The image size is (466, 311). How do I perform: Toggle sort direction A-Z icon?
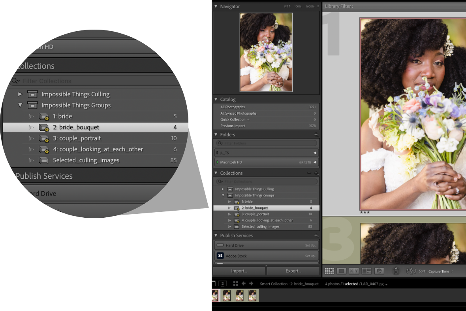tap(411, 271)
